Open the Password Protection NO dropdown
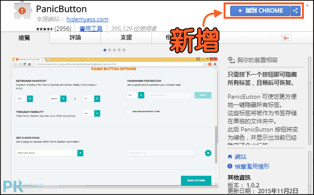The width and height of the screenshot is (314, 195). (136, 95)
